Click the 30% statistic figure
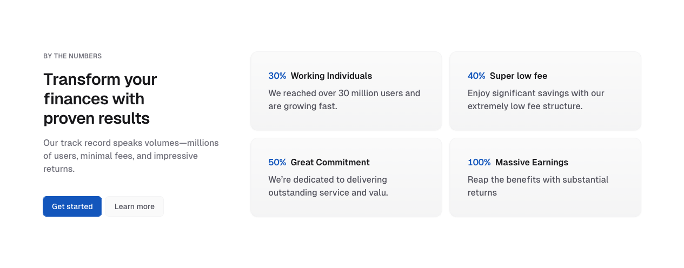The image size is (684, 268). point(277,76)
